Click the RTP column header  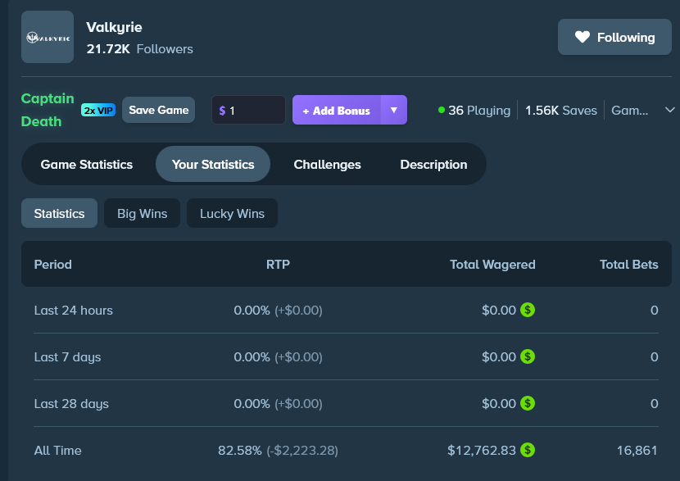coord(278,265)
